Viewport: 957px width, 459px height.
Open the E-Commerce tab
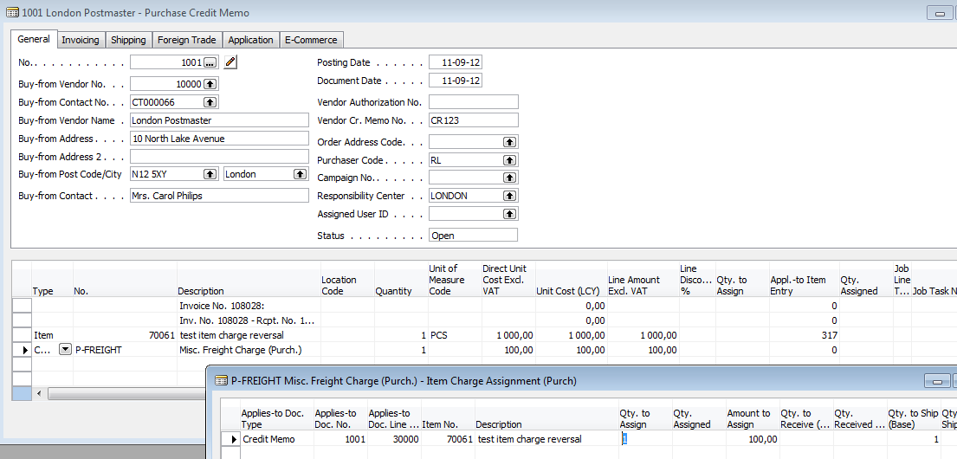(x=312, y=40)
